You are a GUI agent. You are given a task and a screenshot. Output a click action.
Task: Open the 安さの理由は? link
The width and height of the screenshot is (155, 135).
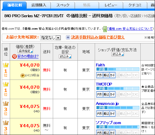point(28,56)
